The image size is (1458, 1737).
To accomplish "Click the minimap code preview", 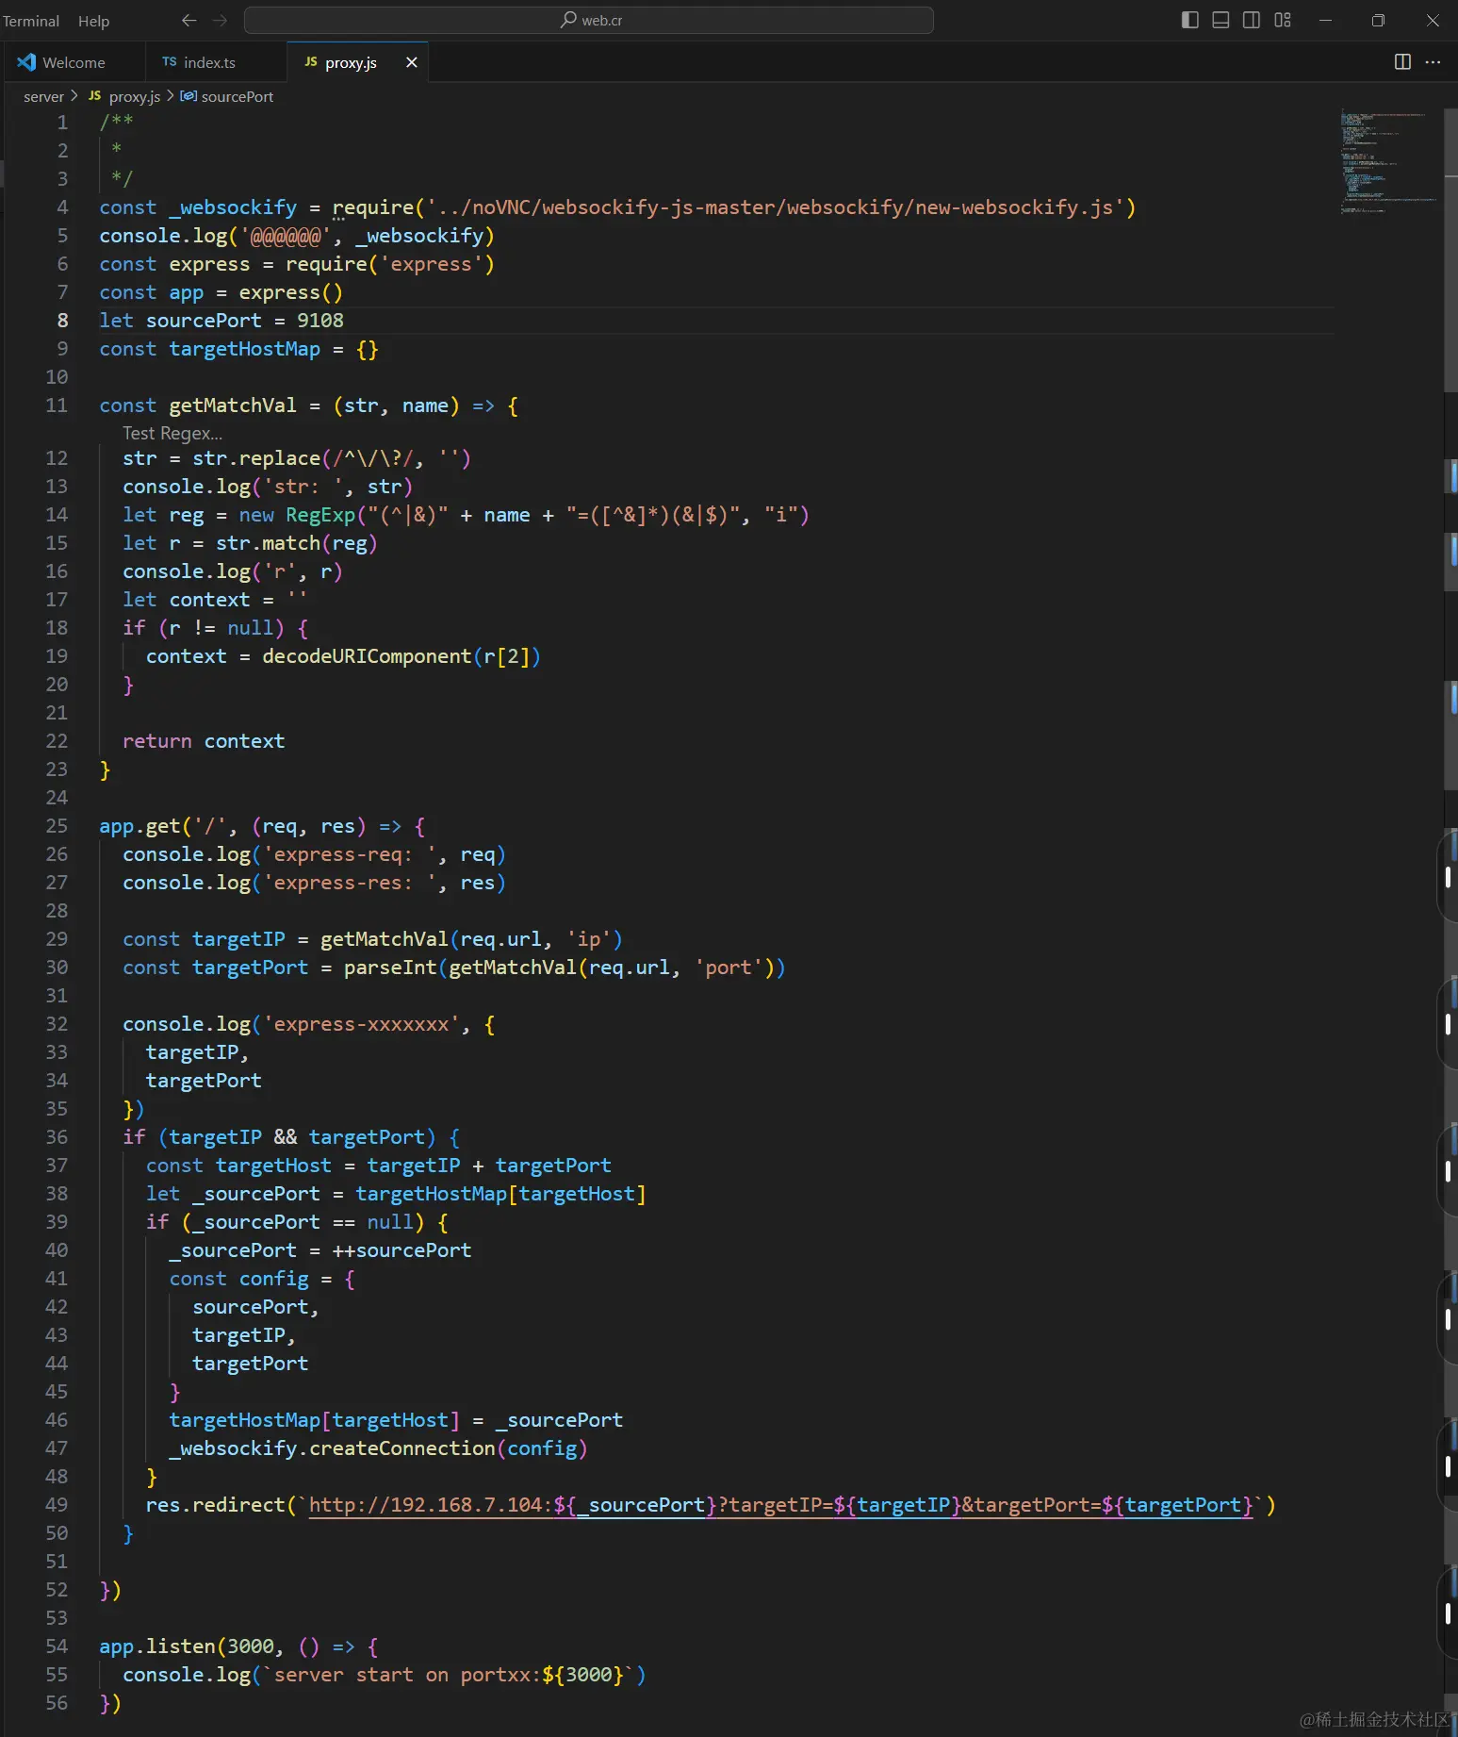I will [x=1387, y=162].
